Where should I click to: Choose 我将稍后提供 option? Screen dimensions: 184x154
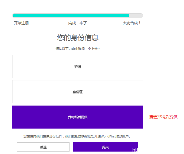pyautogui.click(x=78, y=117)
